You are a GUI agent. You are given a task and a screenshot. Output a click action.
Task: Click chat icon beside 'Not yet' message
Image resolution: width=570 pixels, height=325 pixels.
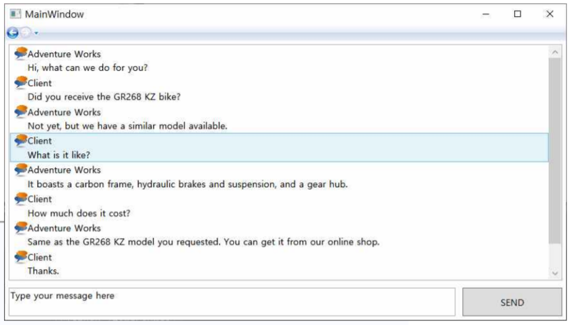coord(21,112)
